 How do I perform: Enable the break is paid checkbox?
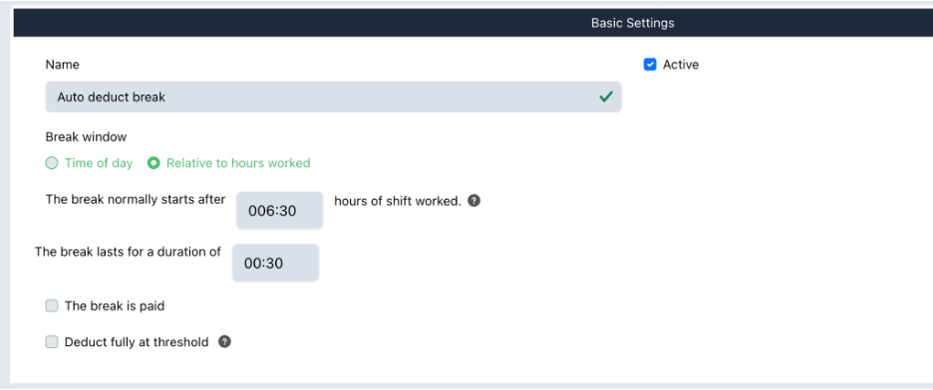pos(52,306)
